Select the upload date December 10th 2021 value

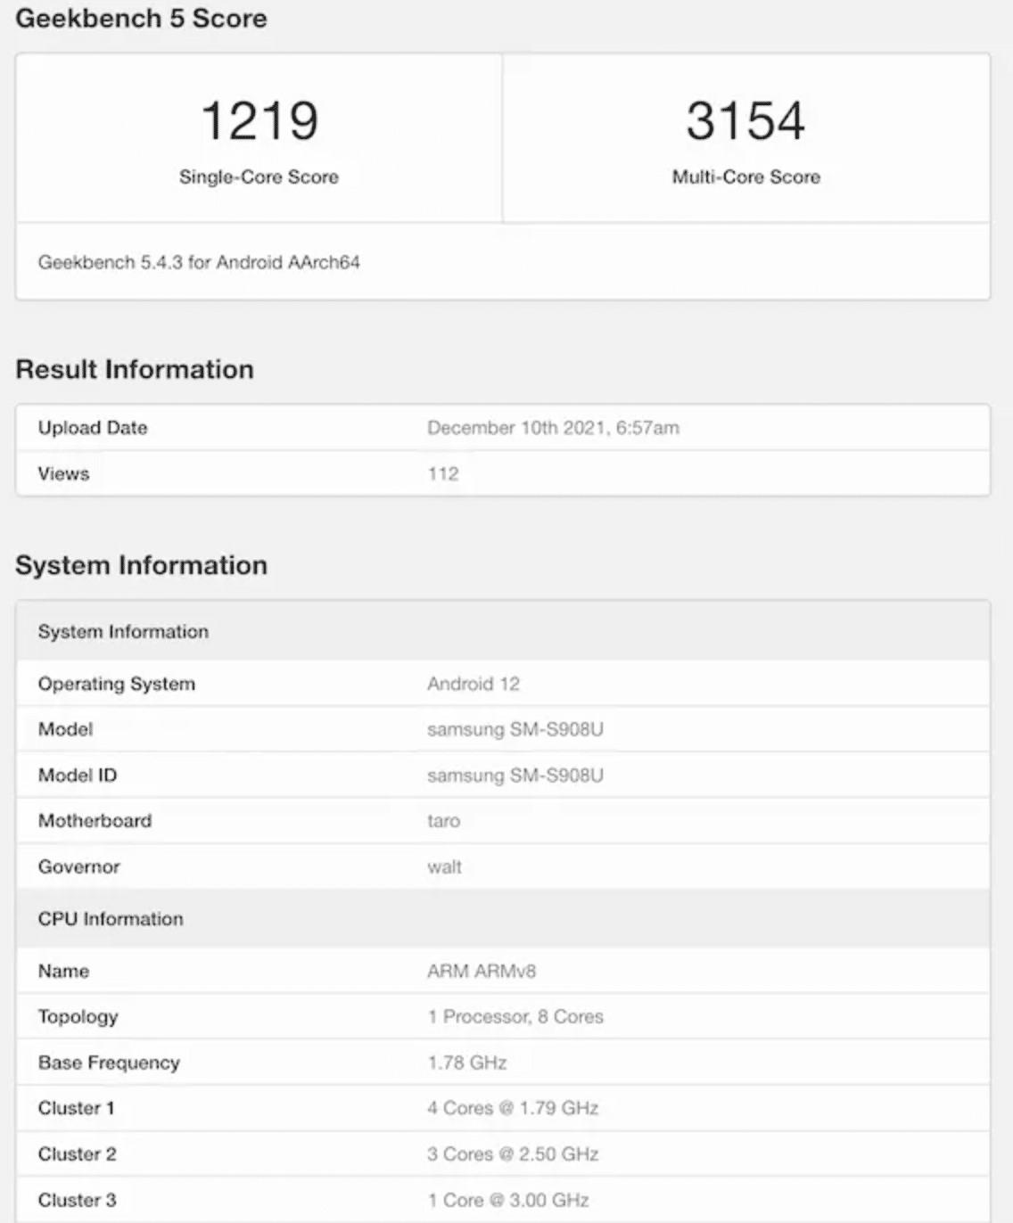point(553,428)
